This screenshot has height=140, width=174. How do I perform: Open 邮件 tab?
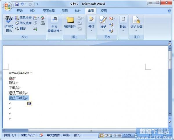point(78,11)
